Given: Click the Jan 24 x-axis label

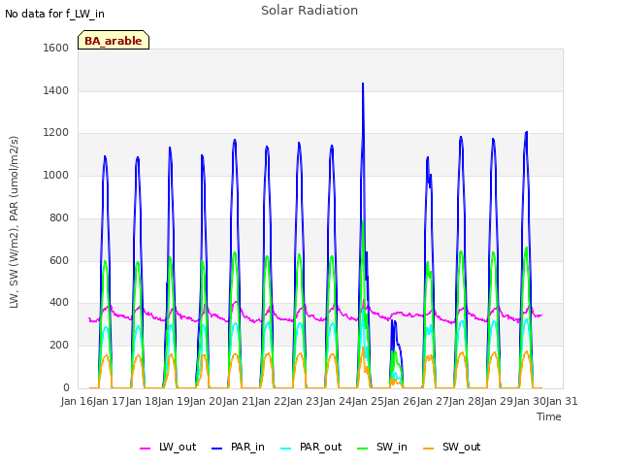Looking at the screenshot, I should click(336, 401).
